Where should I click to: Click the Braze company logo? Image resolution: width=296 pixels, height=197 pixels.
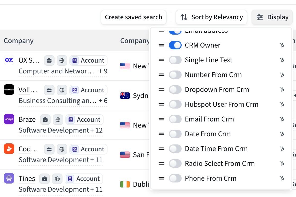(x=9, y=119)
